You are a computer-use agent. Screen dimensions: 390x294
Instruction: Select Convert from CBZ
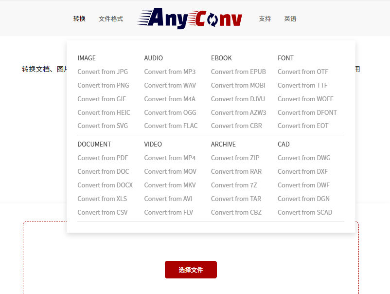[236, 212]
